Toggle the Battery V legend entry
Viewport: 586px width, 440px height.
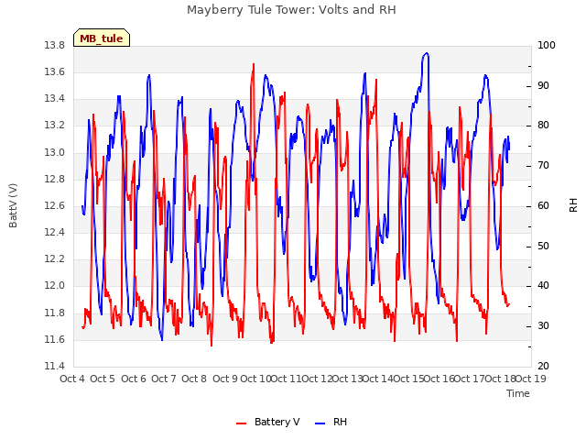pos(268,422)
